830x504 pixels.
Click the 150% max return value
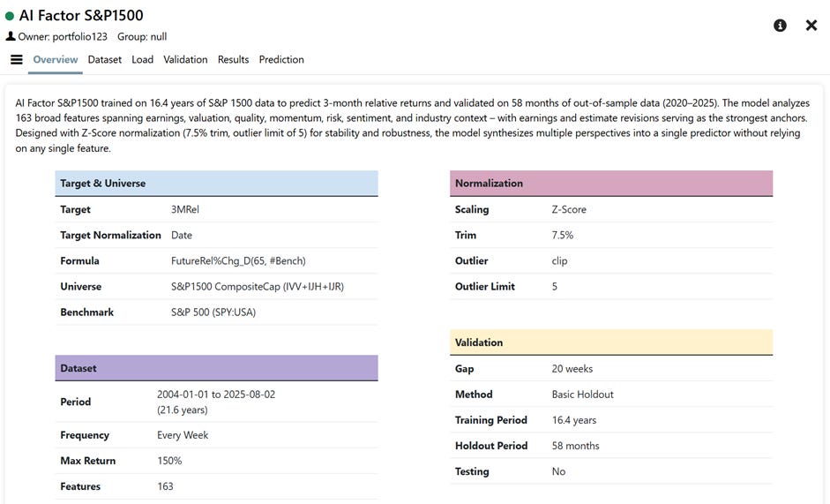tap(169, 461)
